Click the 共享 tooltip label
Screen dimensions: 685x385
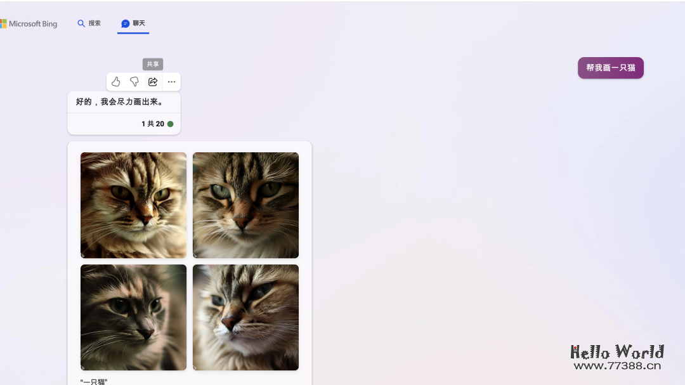(x=153, y=64)
